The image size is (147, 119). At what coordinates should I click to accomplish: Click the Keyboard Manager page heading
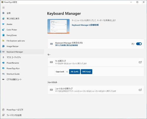pyautogui.click(x=64, y=13)
